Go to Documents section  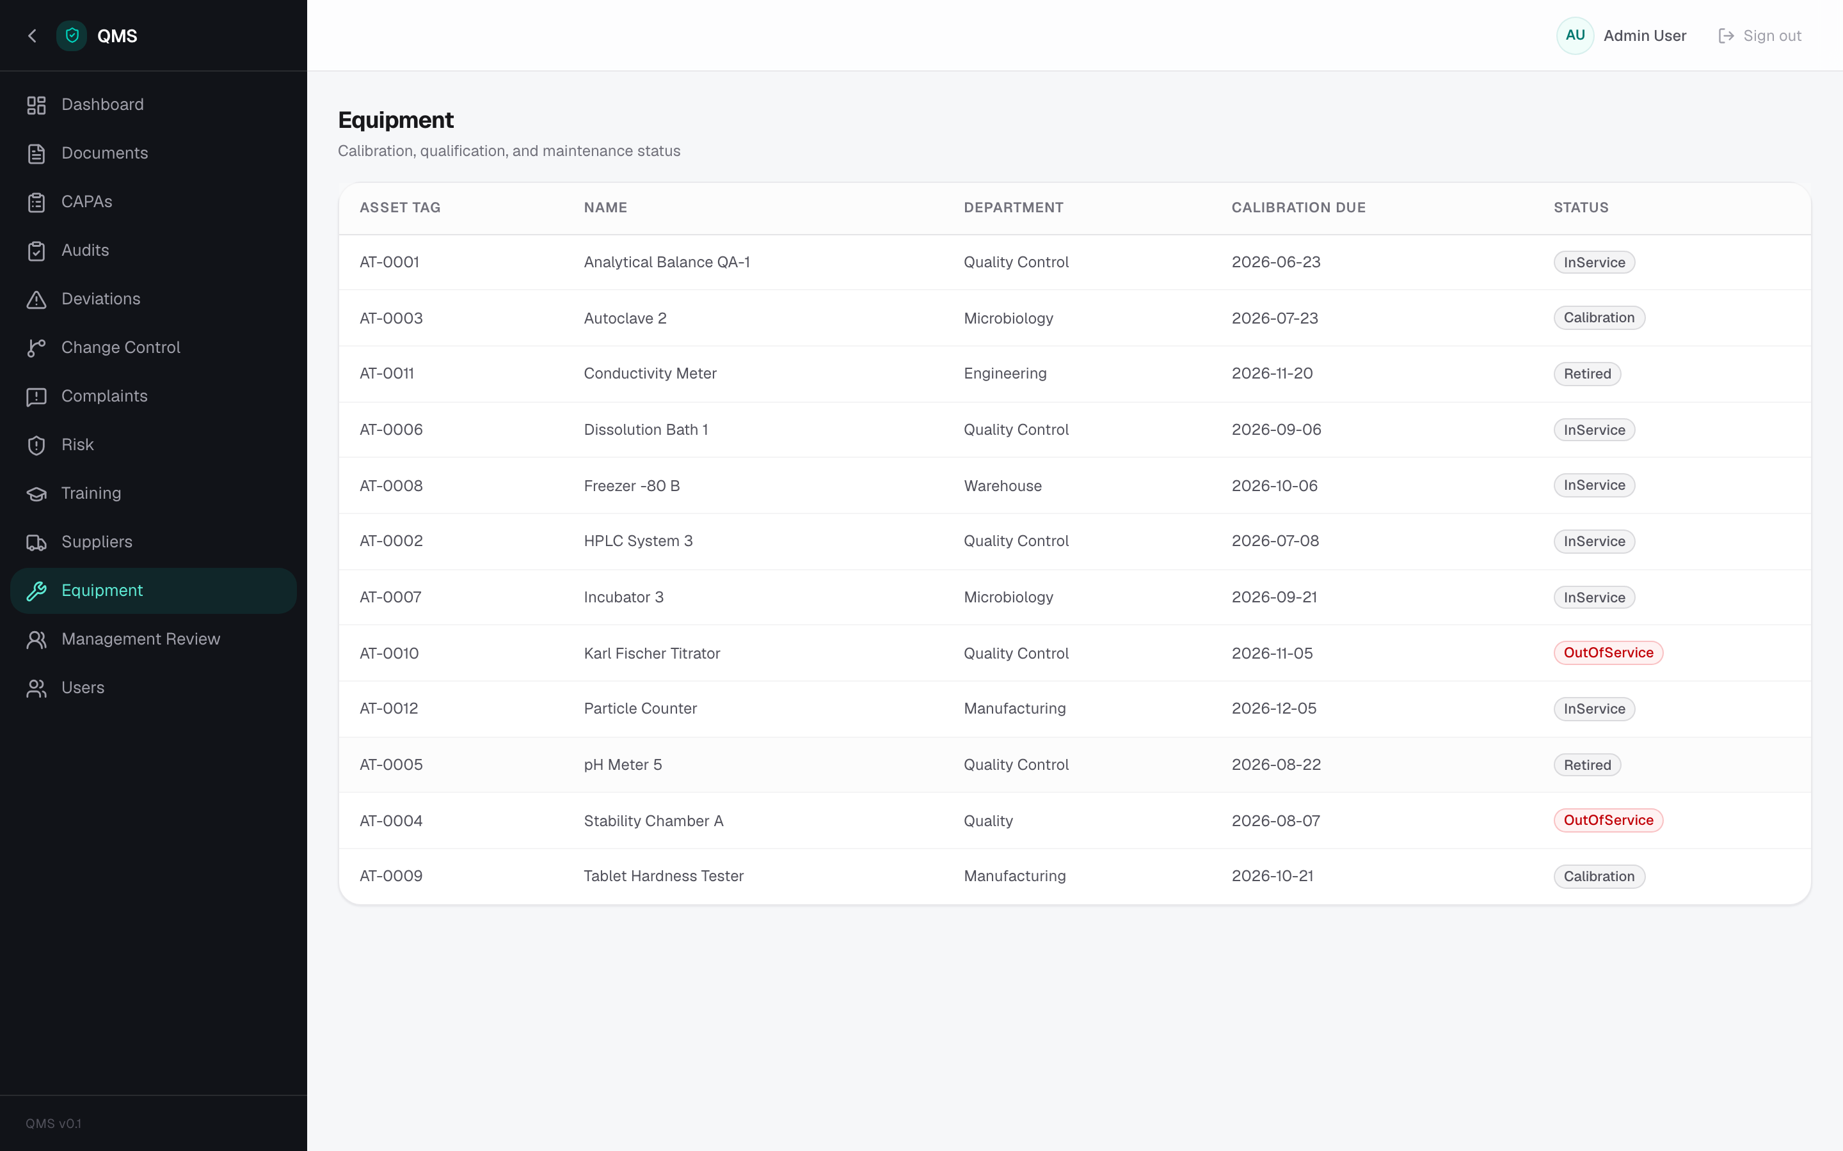pyautogui.click(x=104, y=153)
